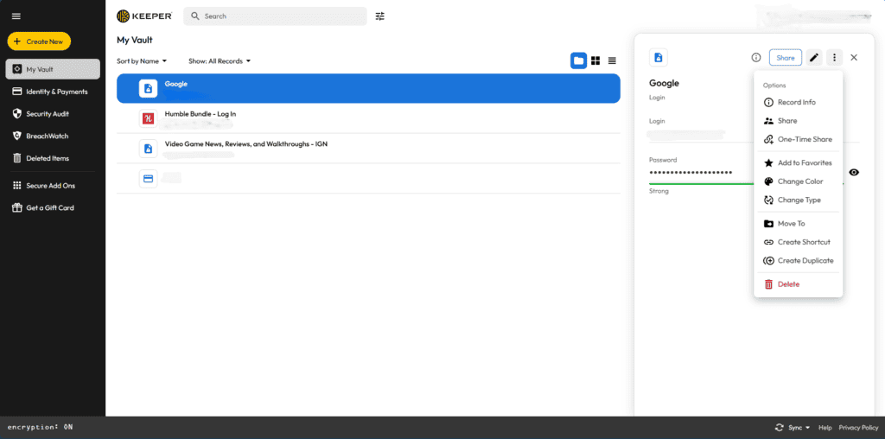Select Change Type menu option
This screenshot has height=439, width=885.
click(x=798, y=200)
